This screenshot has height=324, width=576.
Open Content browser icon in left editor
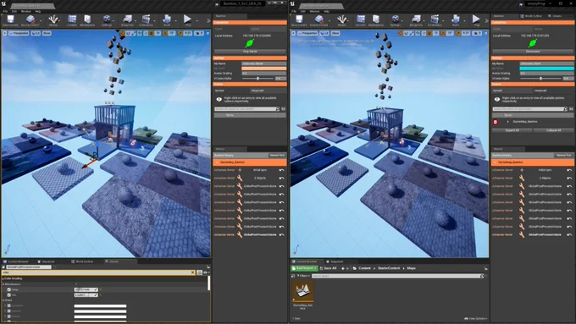(72, 20)
